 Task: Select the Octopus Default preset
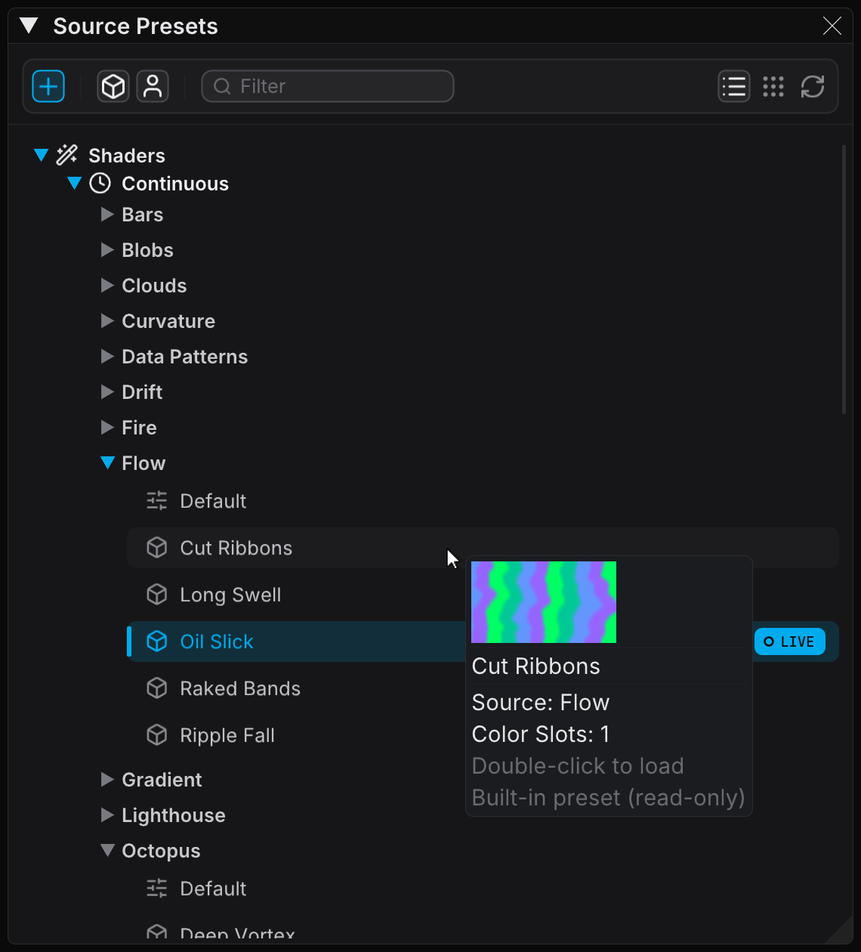point(483,889)
